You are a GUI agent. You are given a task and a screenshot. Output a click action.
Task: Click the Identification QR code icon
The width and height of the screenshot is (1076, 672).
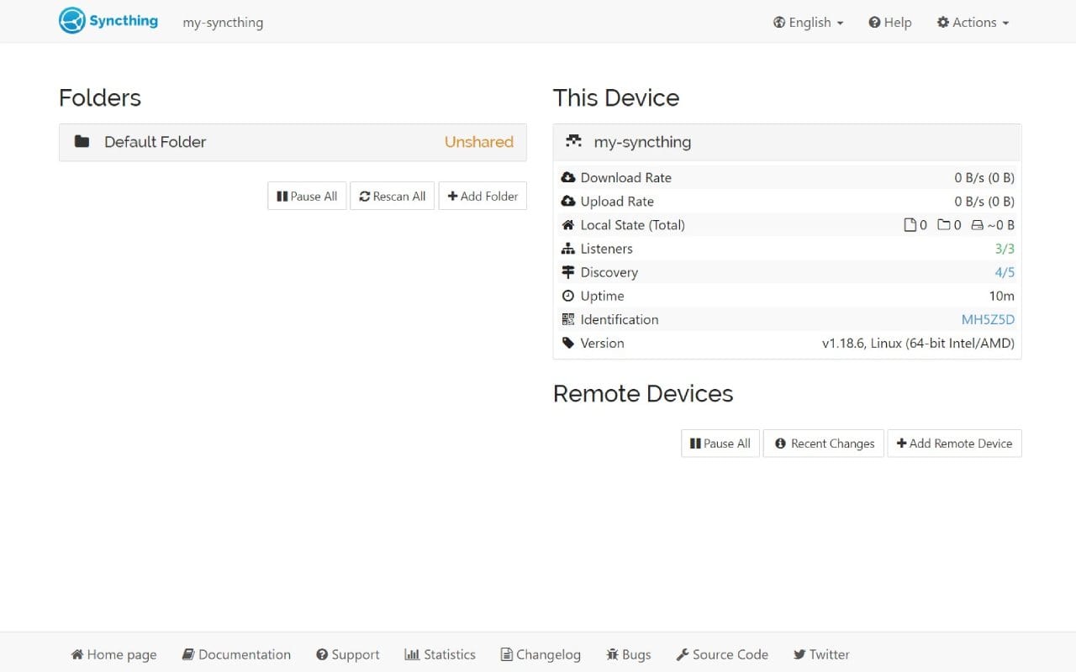(x=568, y=318)
